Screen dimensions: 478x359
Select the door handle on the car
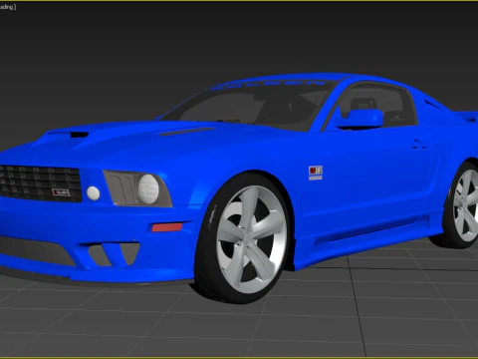tap(419, 145)
